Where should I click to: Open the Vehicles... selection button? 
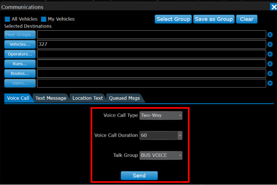pyautogui.click(x=20, y=45)
